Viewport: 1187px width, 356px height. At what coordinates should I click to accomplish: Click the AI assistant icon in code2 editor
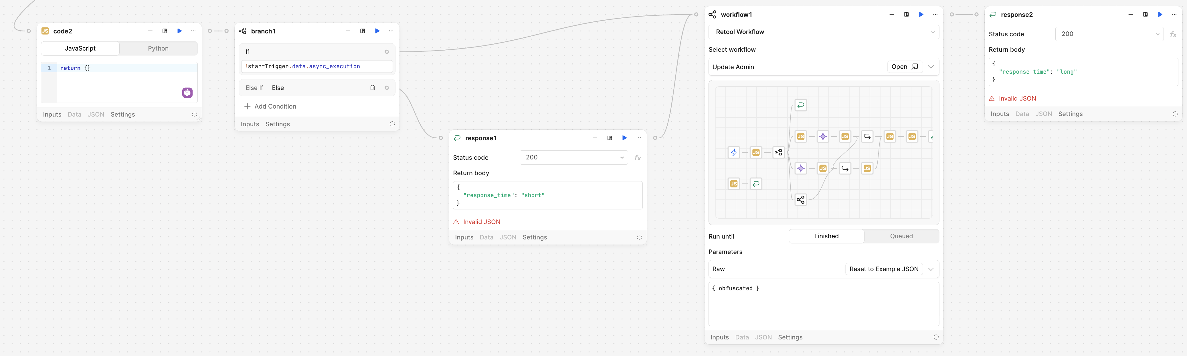click(187, 93)
